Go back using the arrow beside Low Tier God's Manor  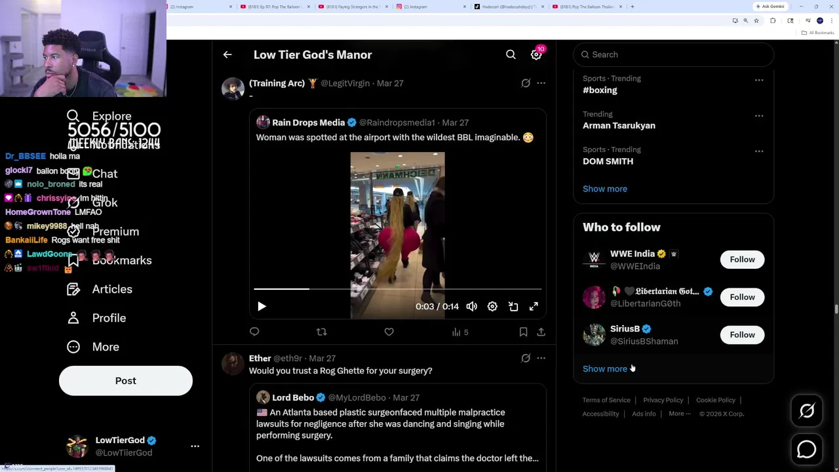227,55
